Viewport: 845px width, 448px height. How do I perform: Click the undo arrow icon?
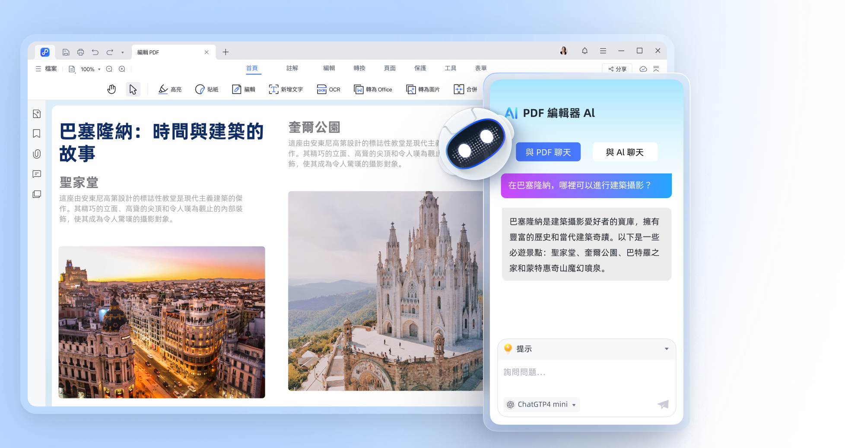(95, 52)
